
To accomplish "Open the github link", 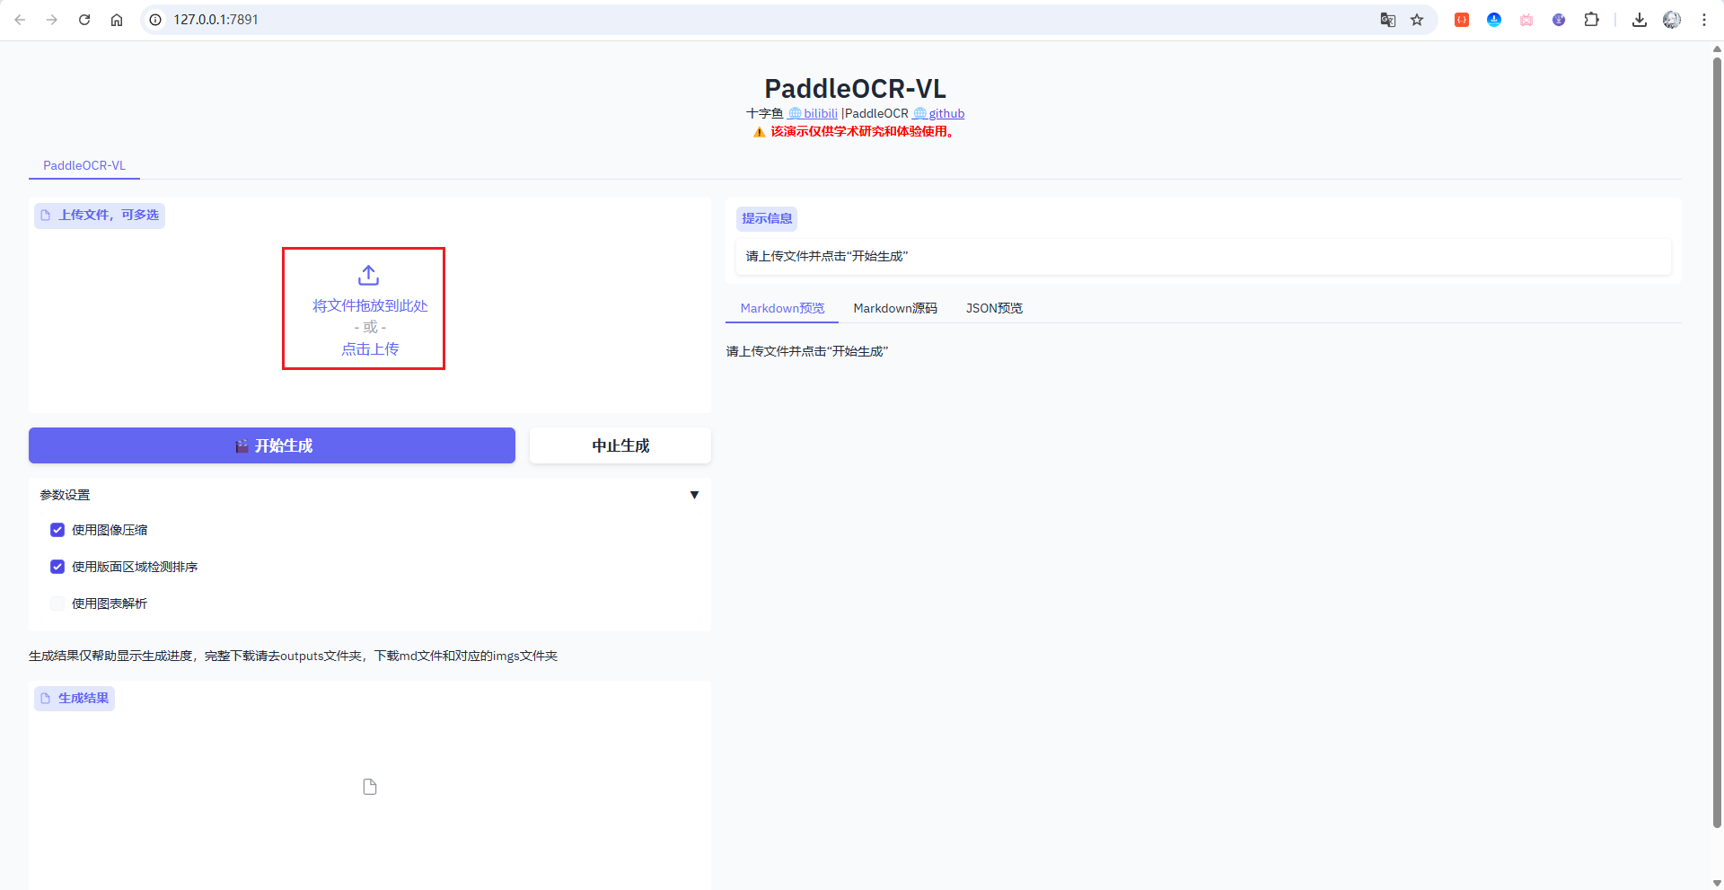I will 946,113.
